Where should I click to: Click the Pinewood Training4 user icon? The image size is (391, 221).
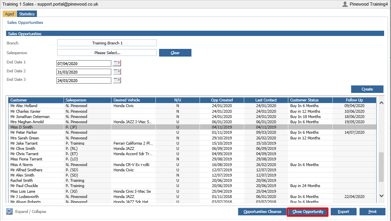tap(345, 4)
